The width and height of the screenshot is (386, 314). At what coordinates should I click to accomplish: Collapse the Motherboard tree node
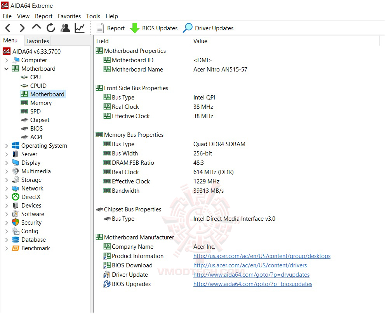point(7,69)
